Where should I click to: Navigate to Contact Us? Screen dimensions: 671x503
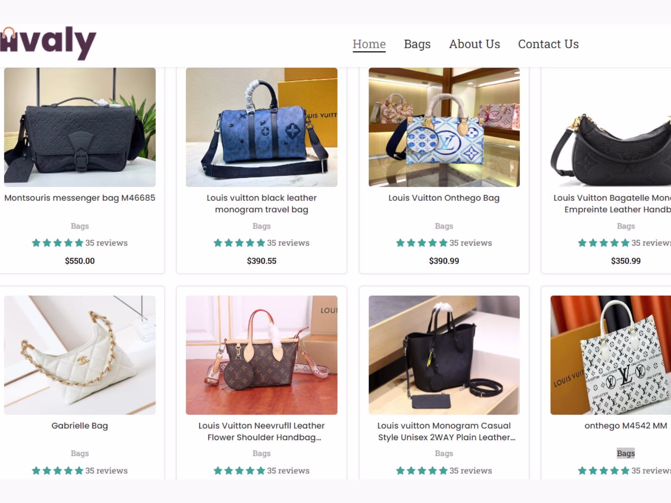click(548, 44)
